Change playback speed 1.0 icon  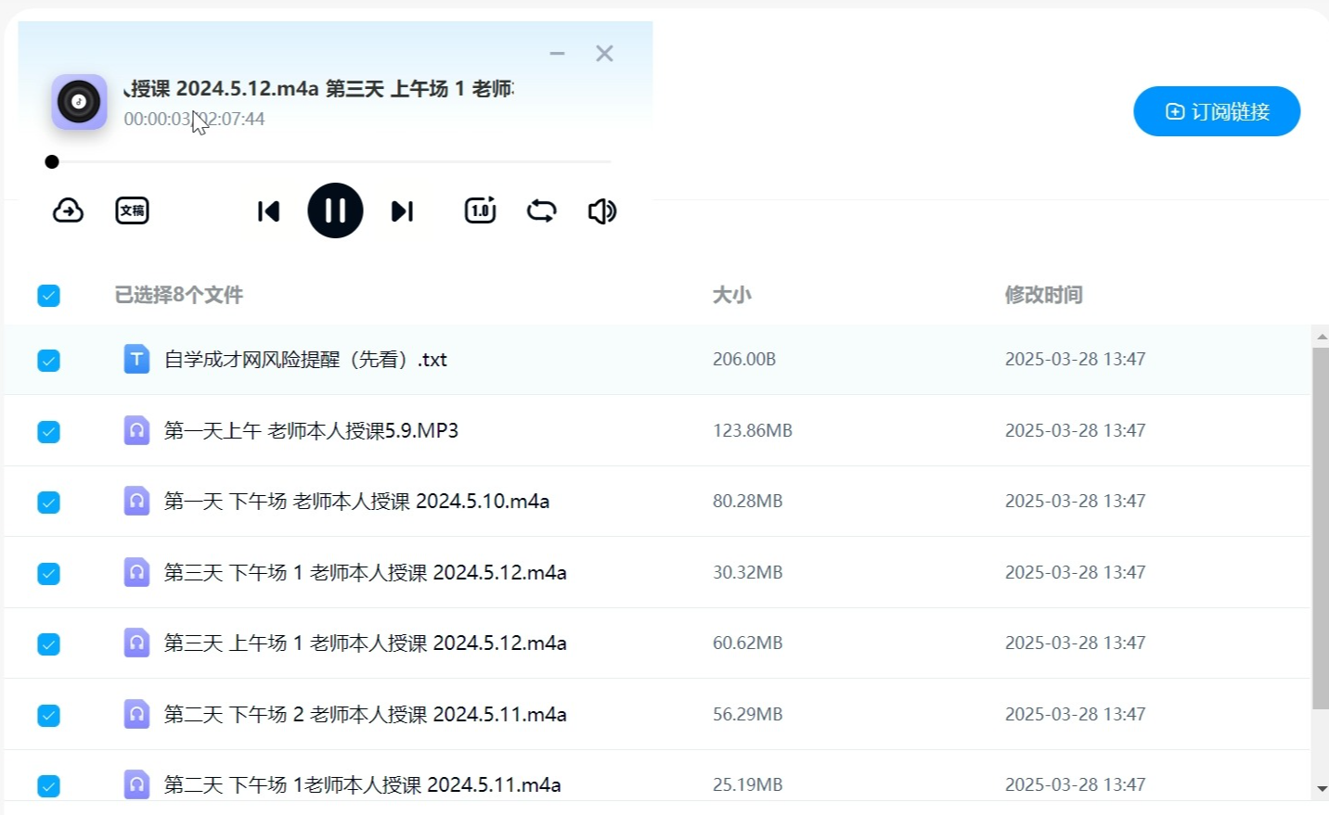(x=480, y=210)
